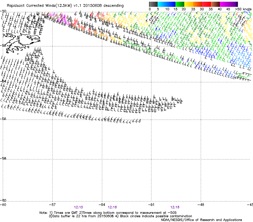
Task: Click the gray 0-5 knots legend color
Action: tap(153, 4)
